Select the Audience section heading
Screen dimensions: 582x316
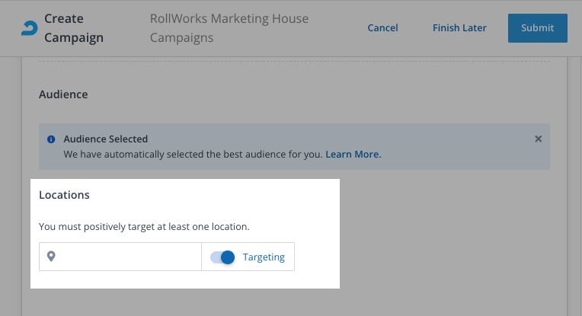click(x=63, y=94)
